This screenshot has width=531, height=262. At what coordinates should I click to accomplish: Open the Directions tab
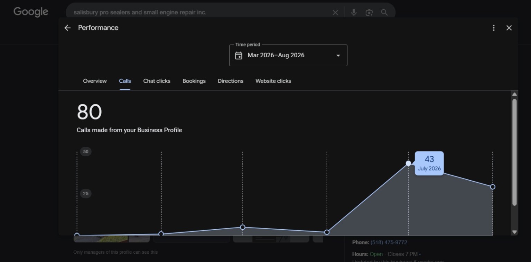[x=231, y=81]
